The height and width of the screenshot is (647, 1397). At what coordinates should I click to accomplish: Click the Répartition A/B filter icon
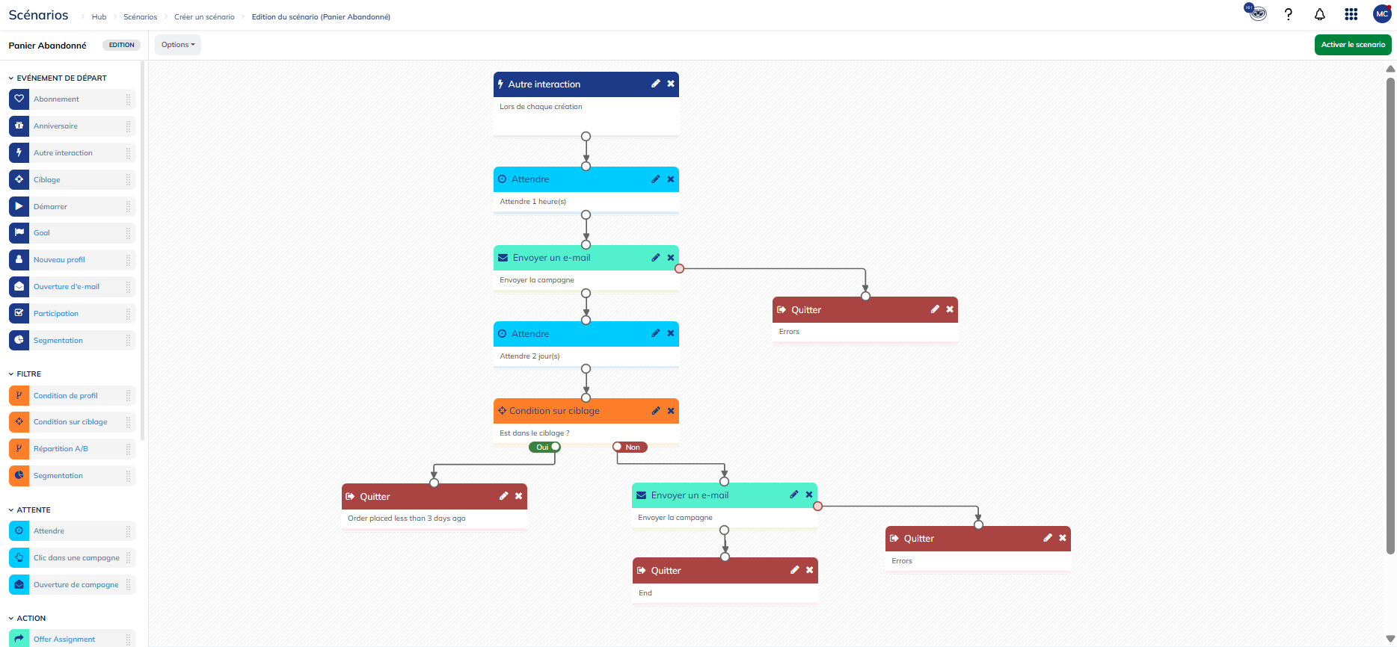(x=19, y=449)
